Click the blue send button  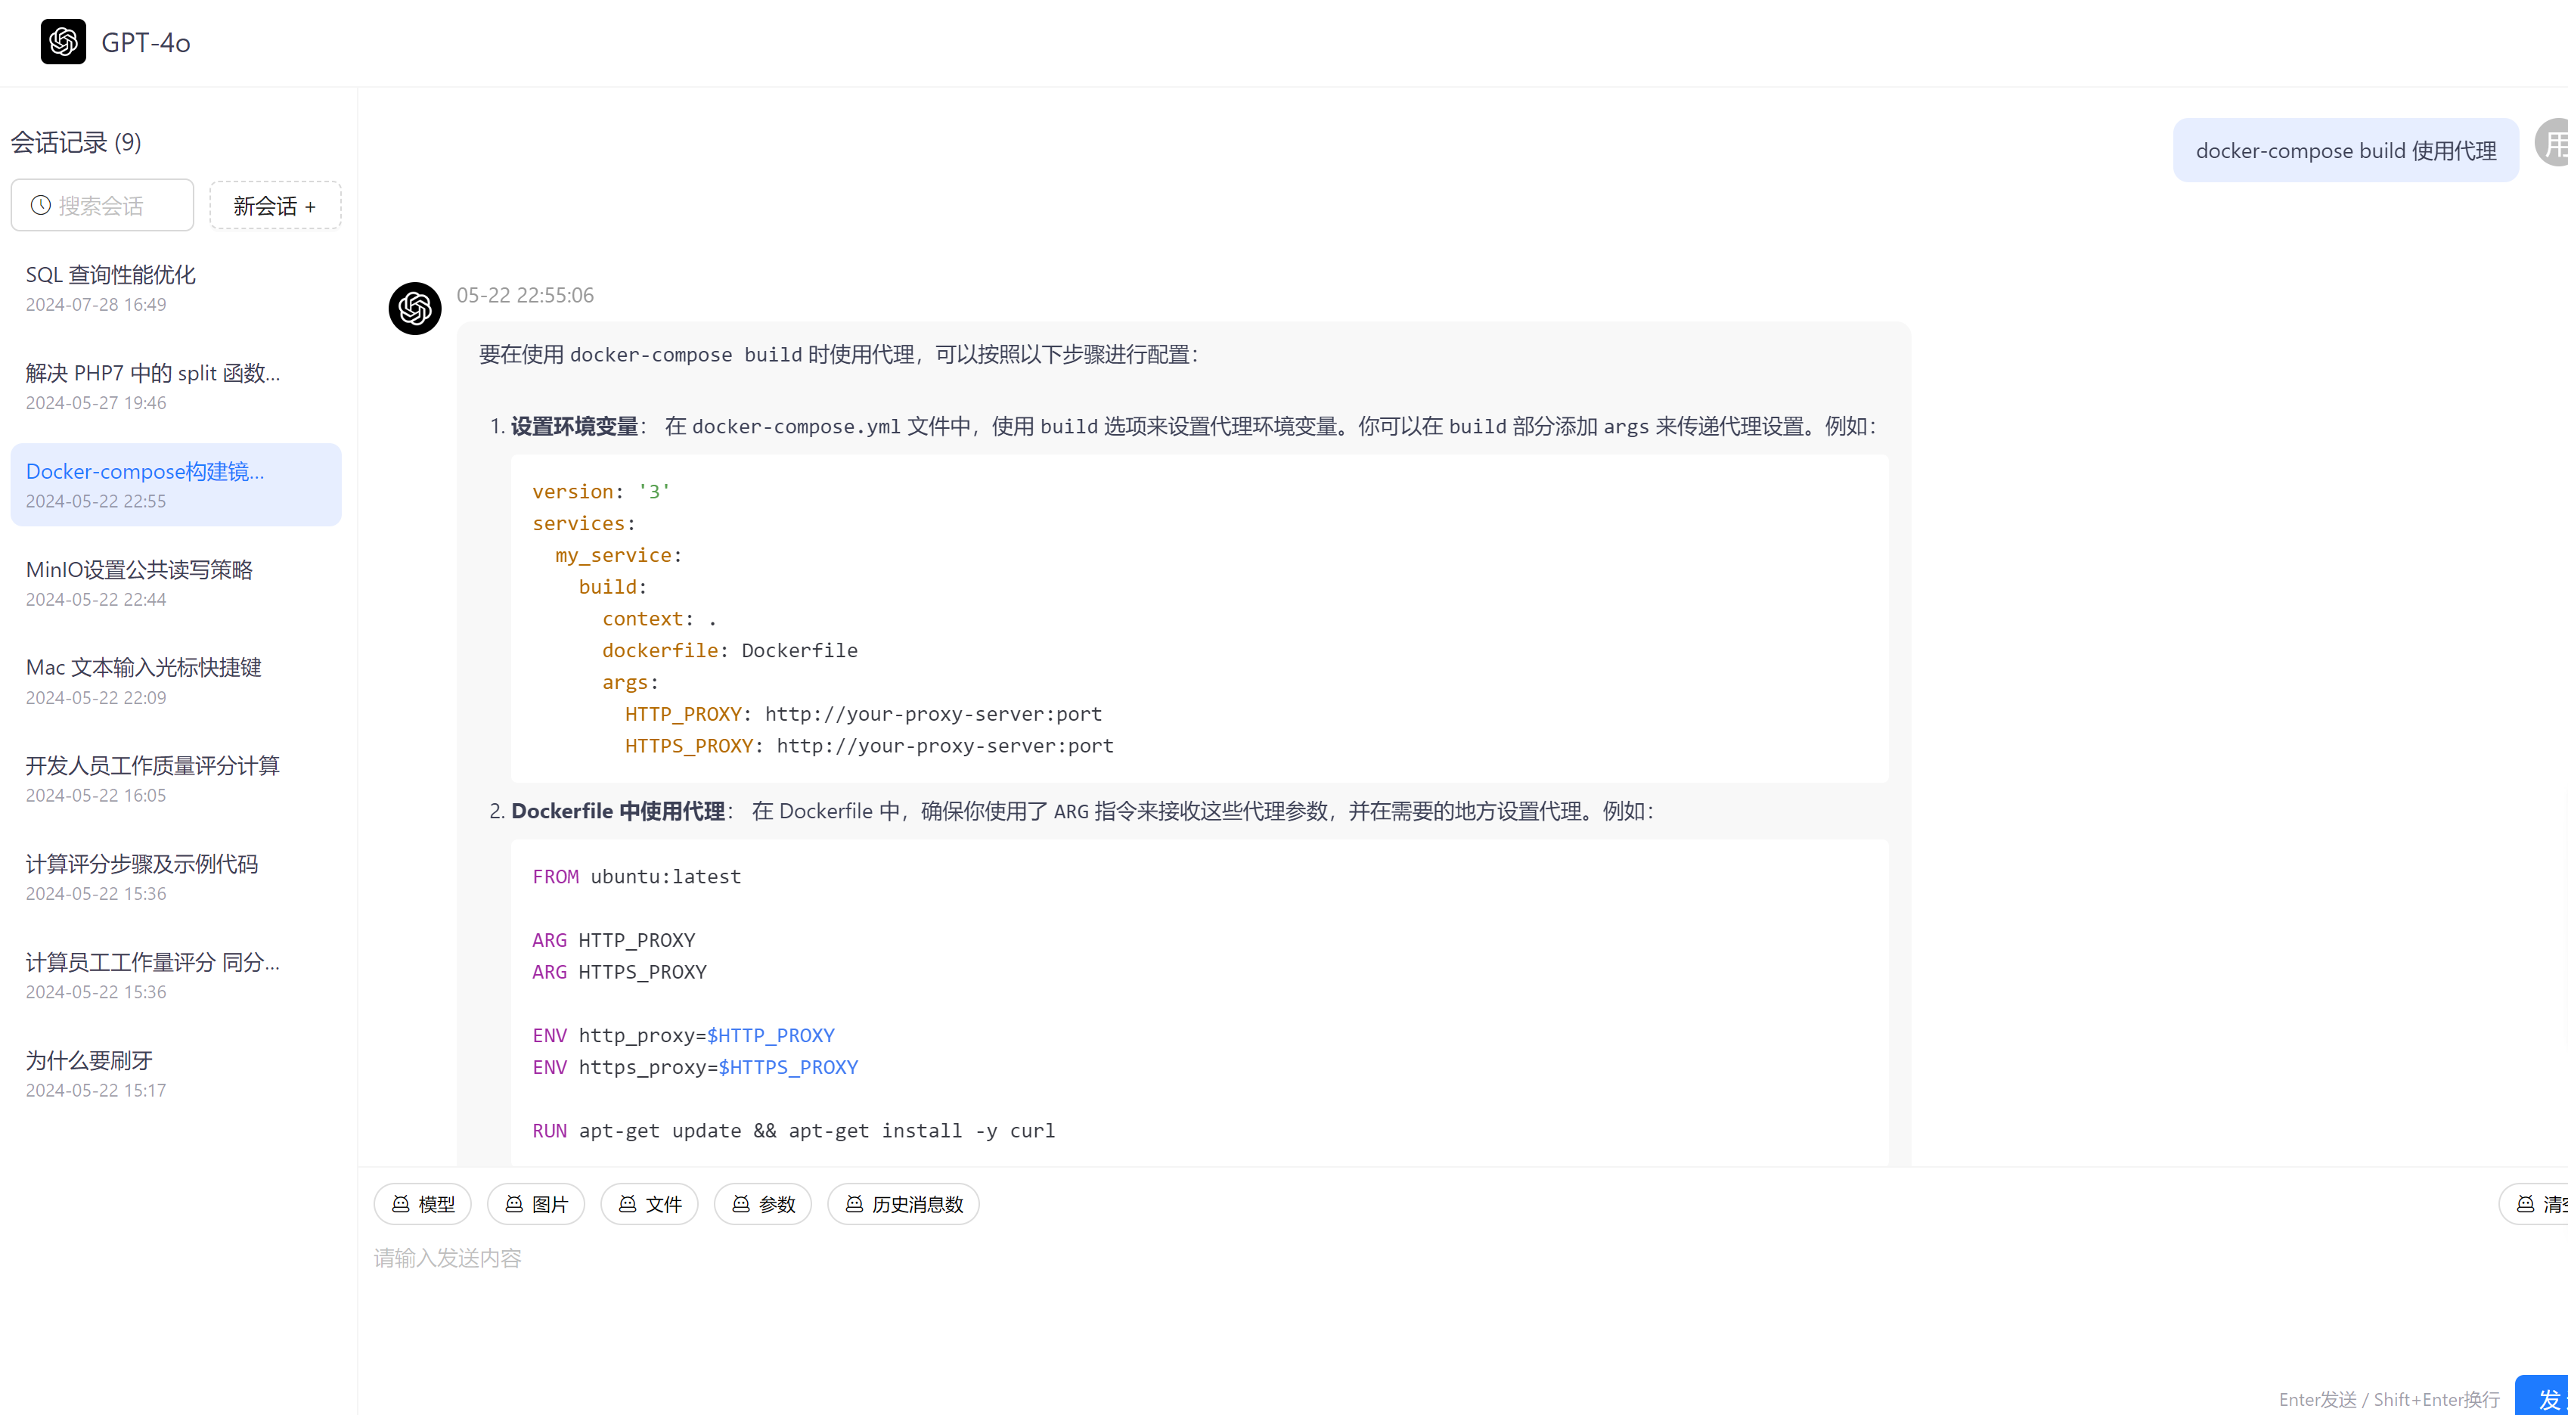click(2542, 1396)
